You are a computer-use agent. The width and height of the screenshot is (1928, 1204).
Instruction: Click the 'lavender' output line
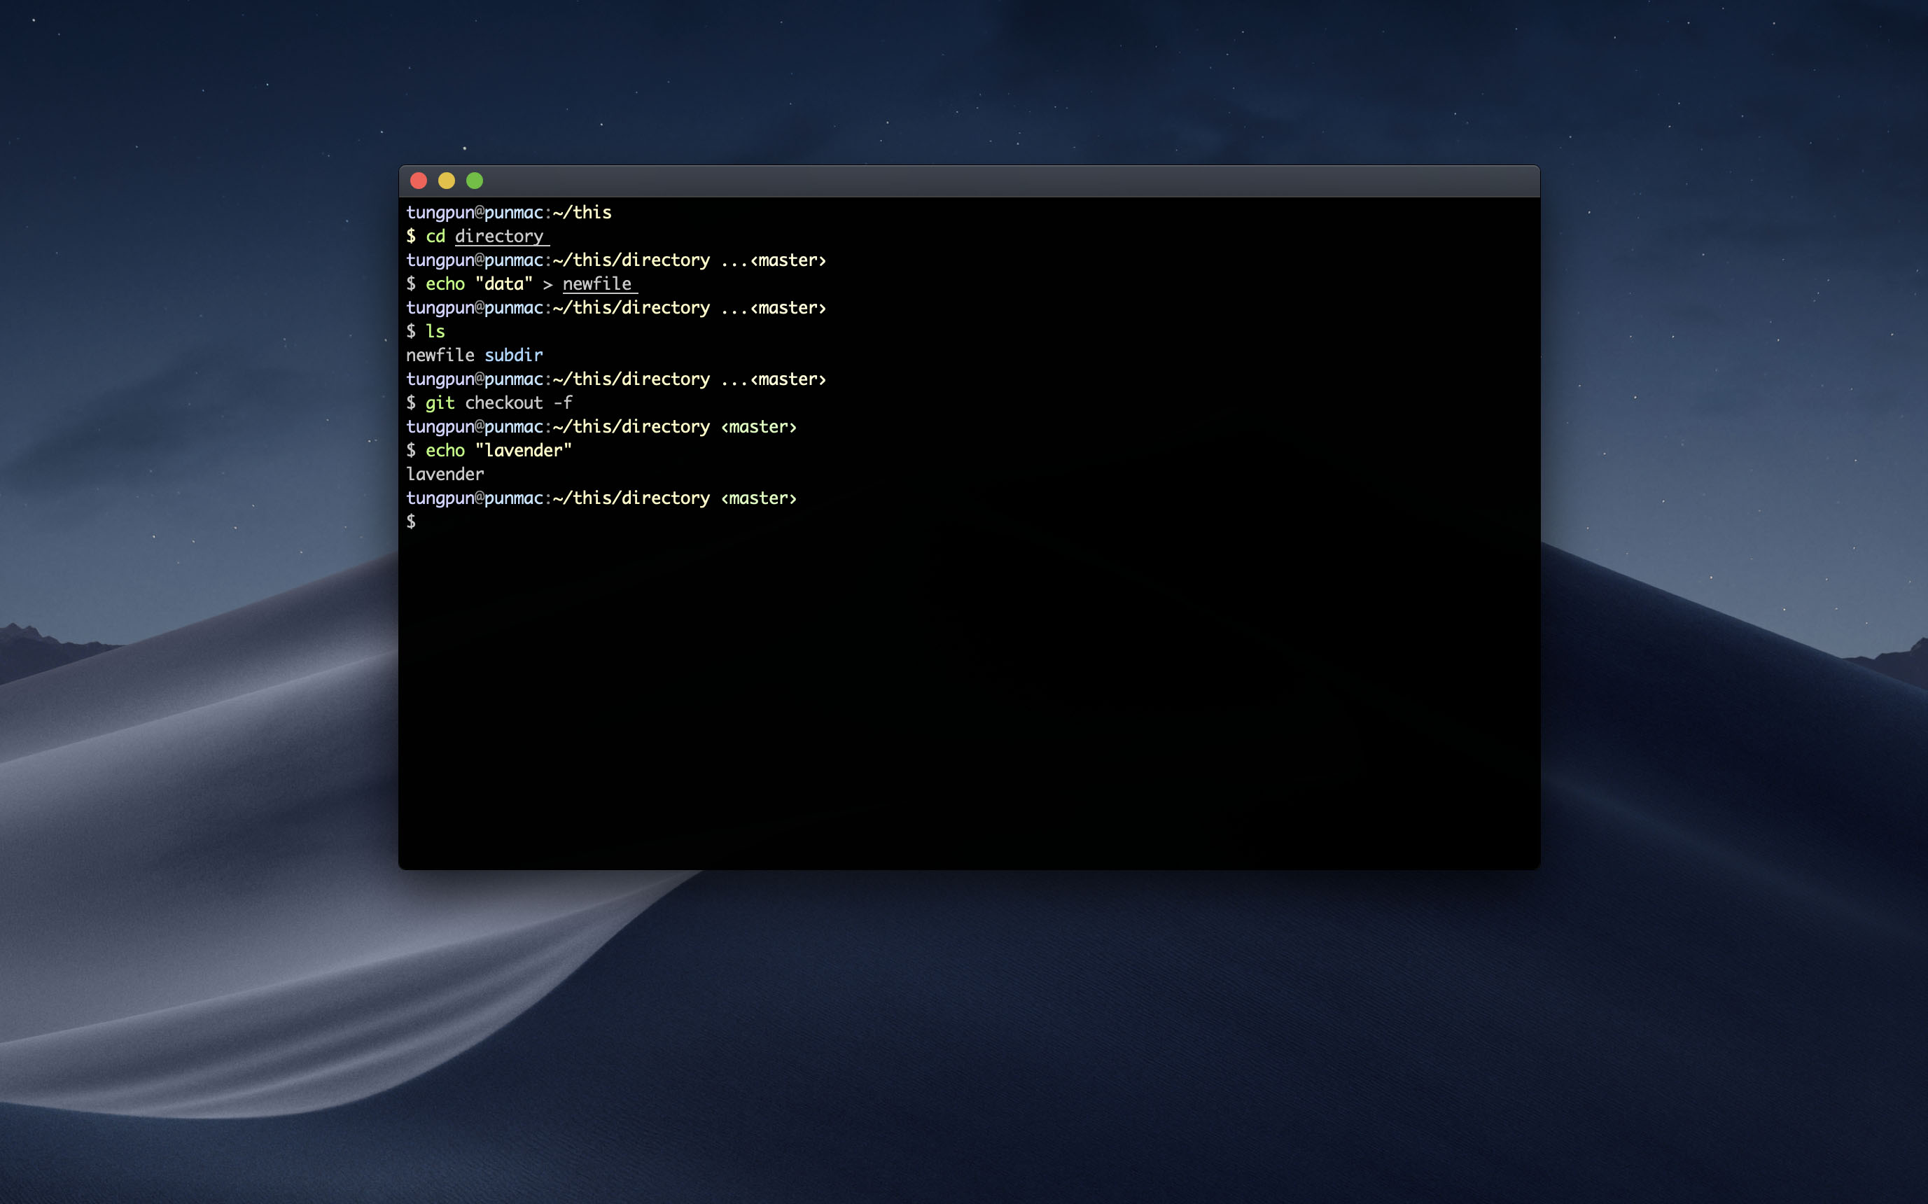tap(445, 475)
